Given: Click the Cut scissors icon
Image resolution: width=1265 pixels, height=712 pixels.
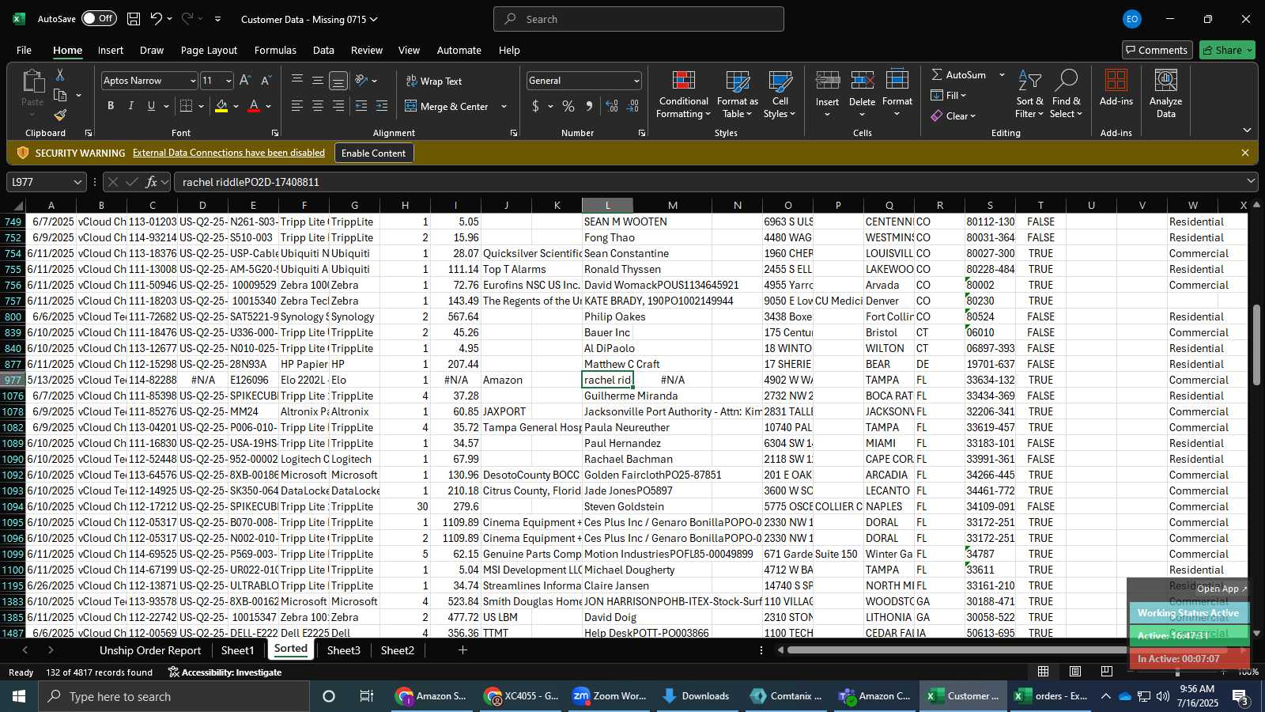Looking at the screenshot, I should [60, 75].
